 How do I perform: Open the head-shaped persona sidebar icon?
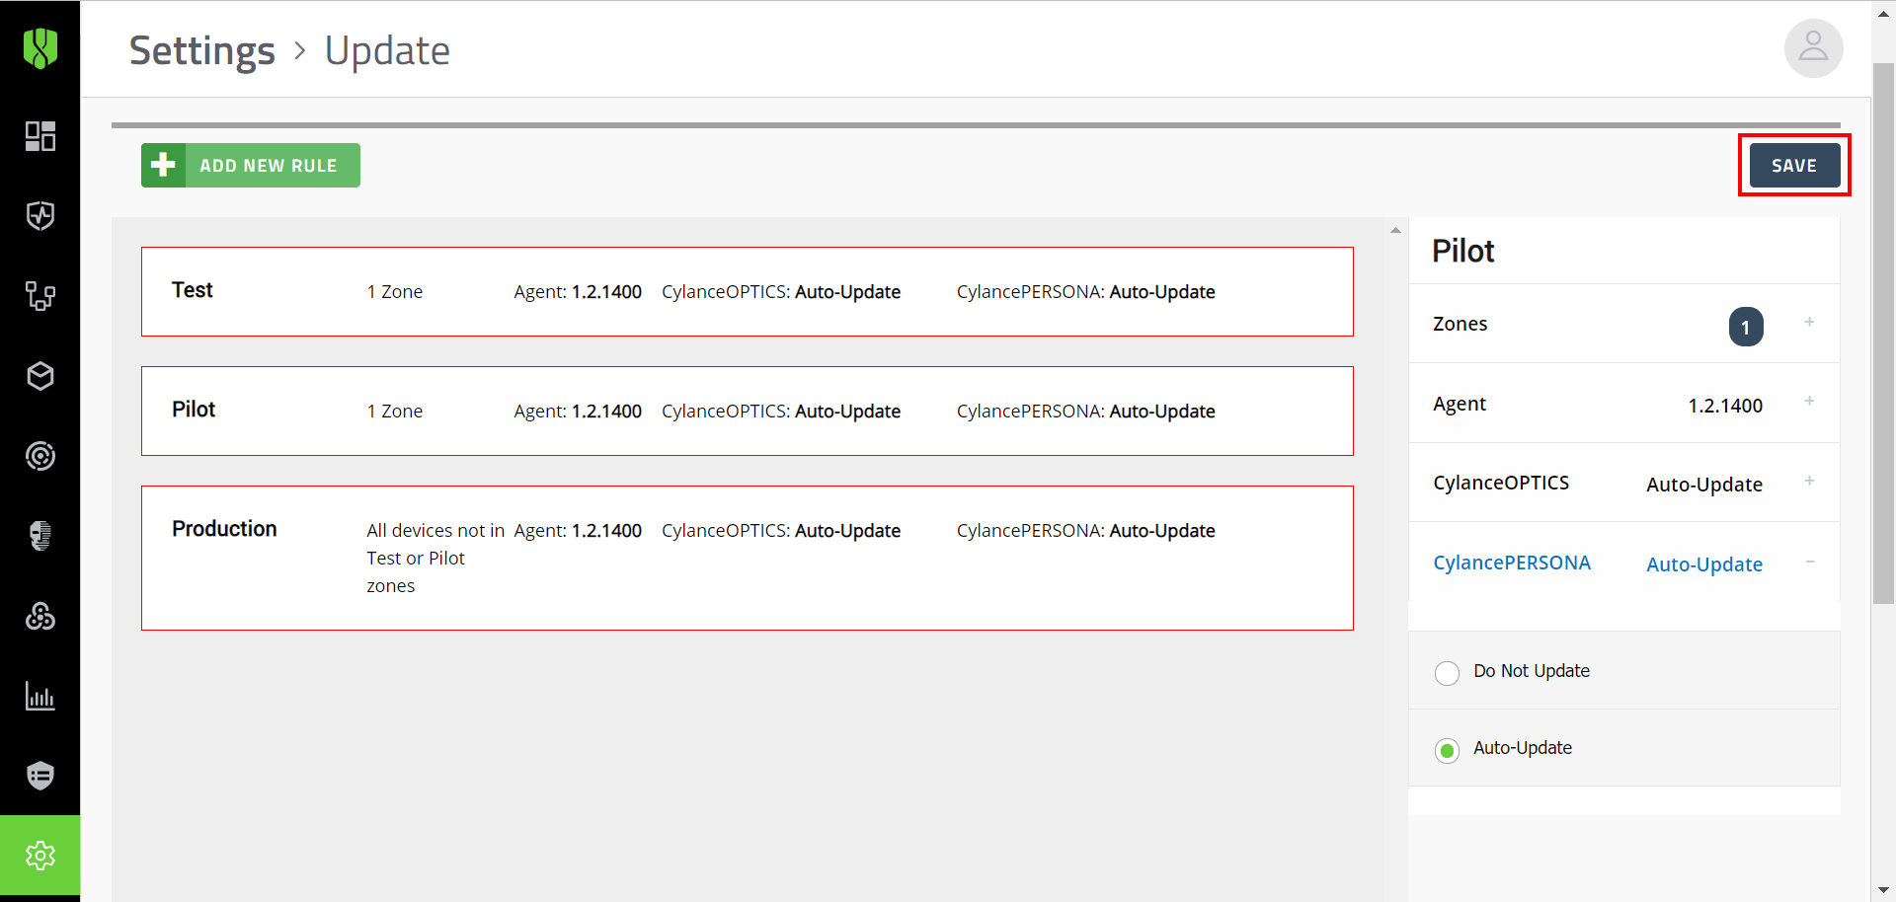[x=39, y=536]
